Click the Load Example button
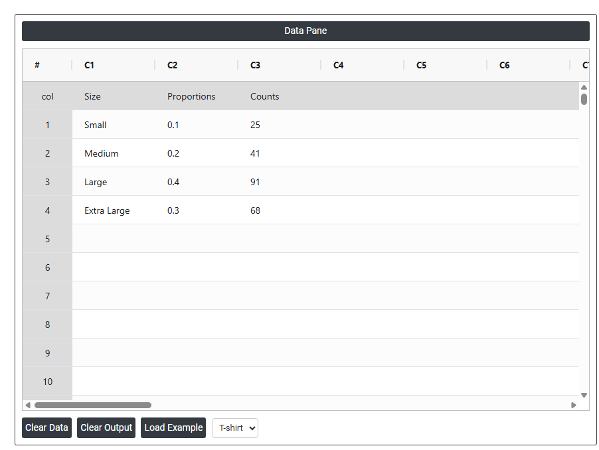 tap(173, 427)
